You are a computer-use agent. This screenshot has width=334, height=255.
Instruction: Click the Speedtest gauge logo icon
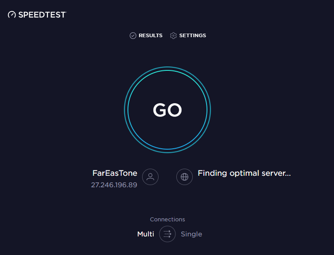click(12, 15)
